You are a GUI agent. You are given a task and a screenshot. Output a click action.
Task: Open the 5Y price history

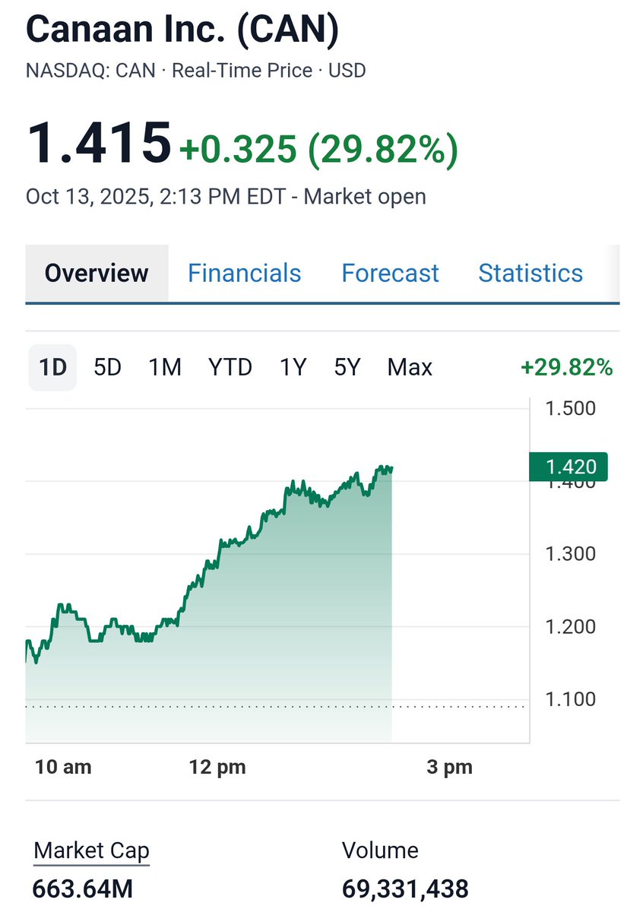[347, 367]
